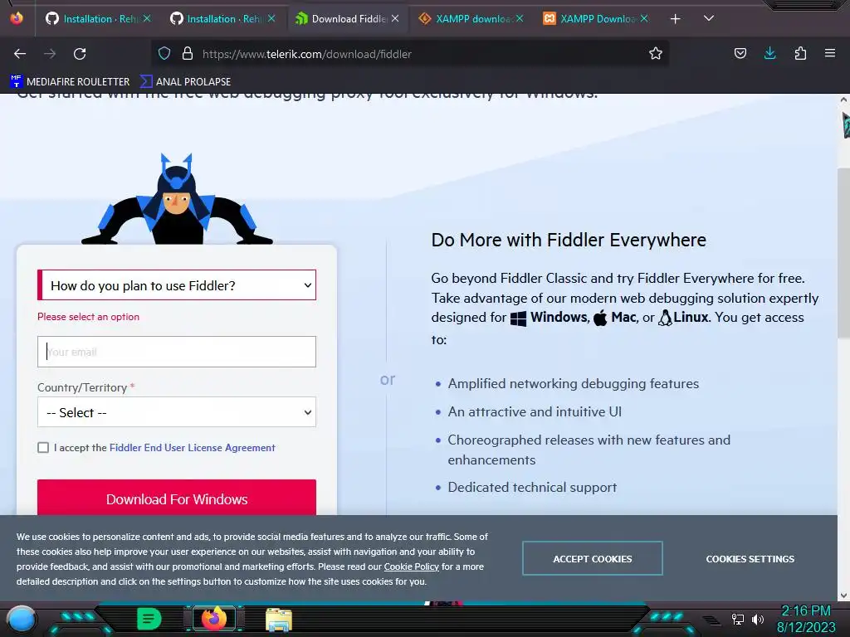The image size is (850, 637).
Task: Go back using the browser back arrow
Action: click(x=20, y=54)
